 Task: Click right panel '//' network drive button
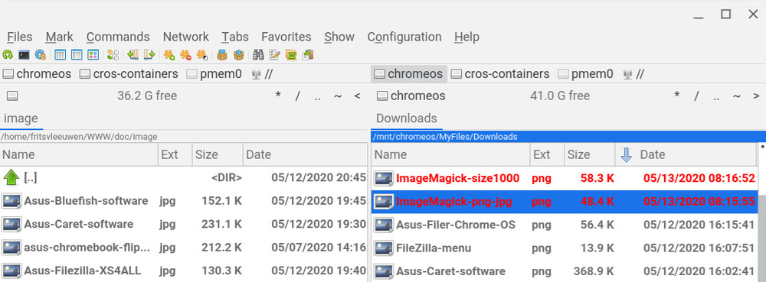[x=633, y=74]
